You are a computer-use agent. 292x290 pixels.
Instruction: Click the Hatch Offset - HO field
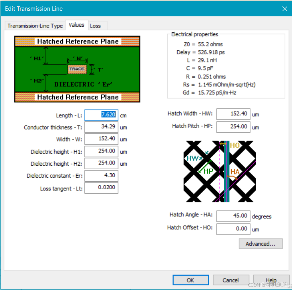(233, 229)
